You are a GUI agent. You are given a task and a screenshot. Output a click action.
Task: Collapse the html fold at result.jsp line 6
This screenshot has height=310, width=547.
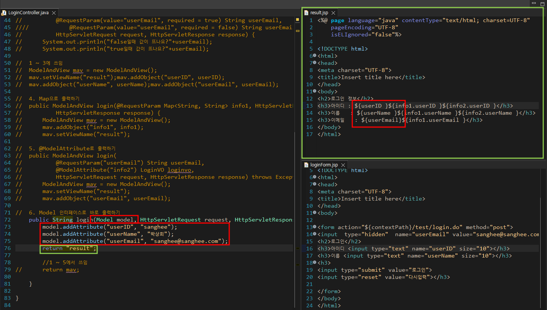315,55
